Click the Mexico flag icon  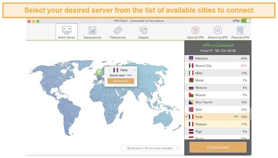click(191, 66)
